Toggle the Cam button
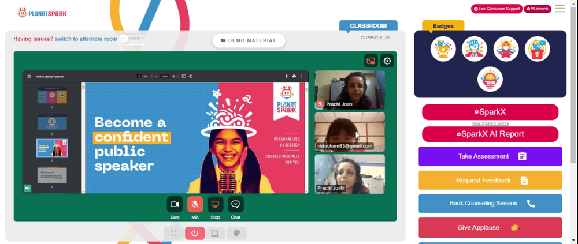The height and width of the screenshot is (244, 578). (x=175, y=204)
